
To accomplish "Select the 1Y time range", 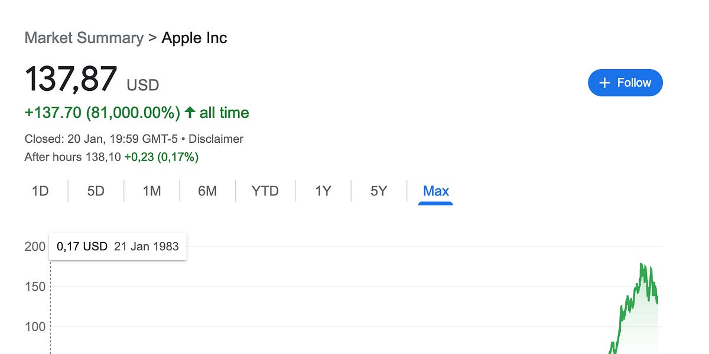I will (322, 191).
